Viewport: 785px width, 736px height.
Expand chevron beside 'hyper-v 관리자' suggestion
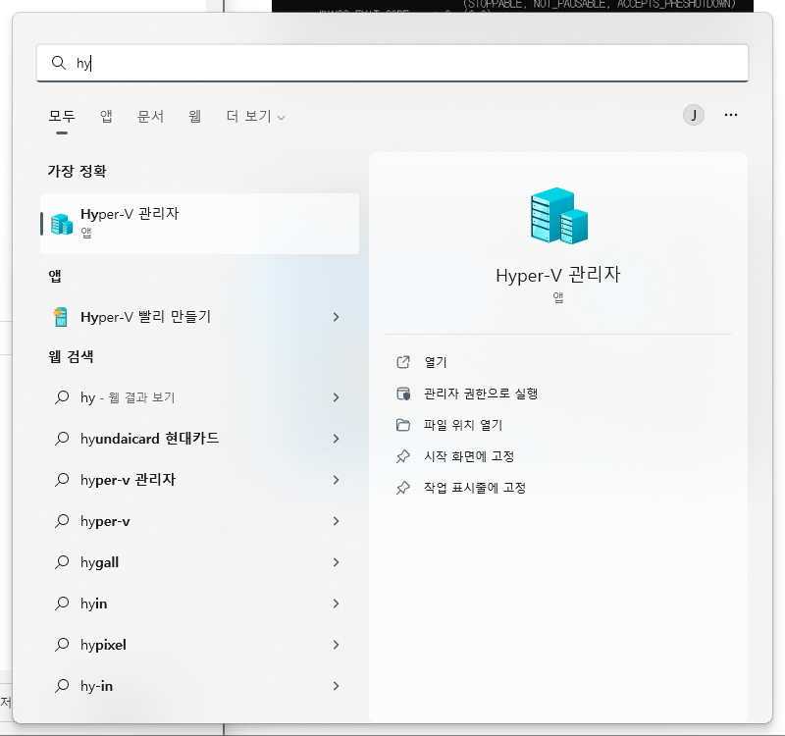[336, 480]
